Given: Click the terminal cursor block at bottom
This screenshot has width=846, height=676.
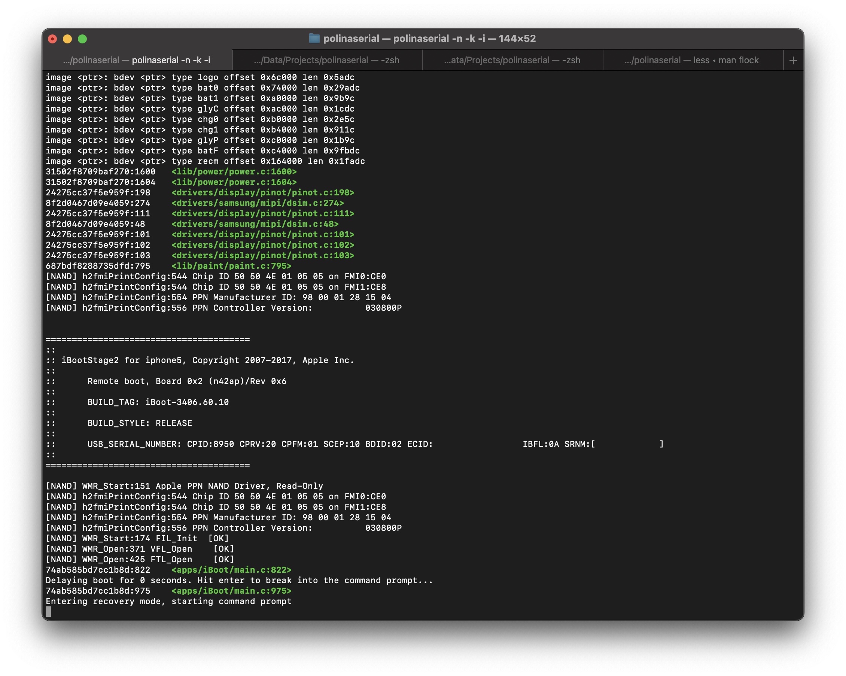Looking at the screenshot, I should coord(48,612).
